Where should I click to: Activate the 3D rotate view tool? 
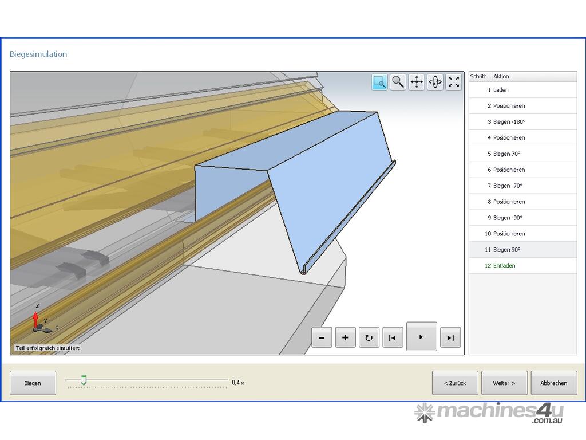click(435, 82)
